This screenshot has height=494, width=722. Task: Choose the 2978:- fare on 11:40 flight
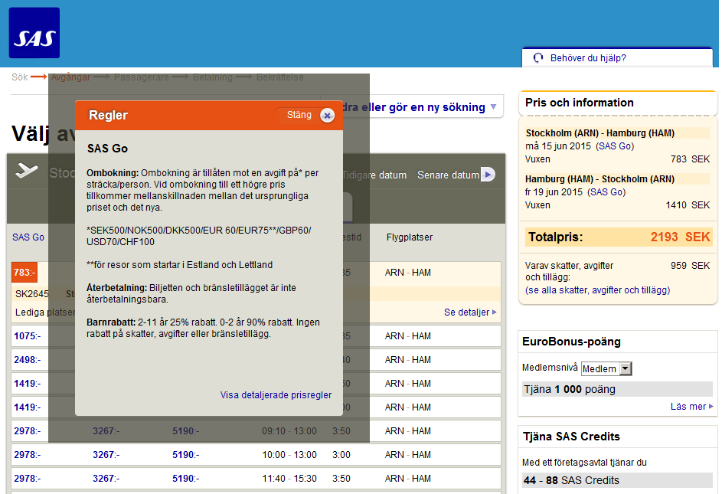pyautogui.click(x=27, y=479)
